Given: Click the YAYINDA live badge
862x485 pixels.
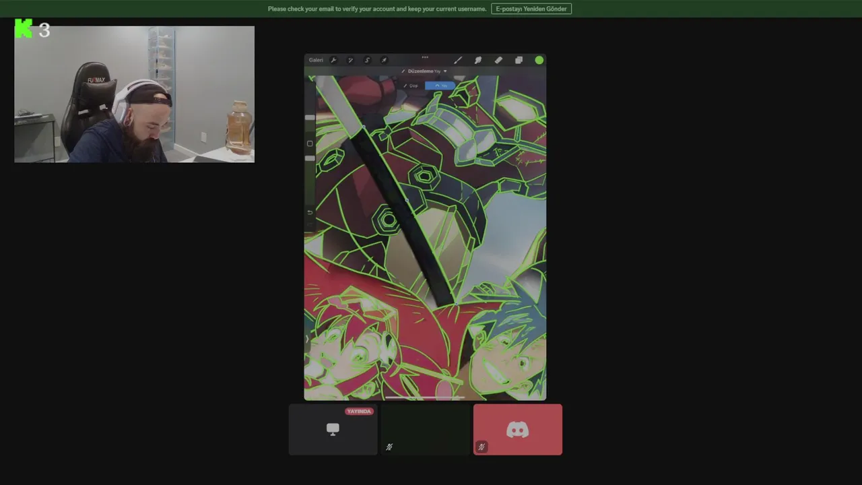Looking at the screenshot, I should click(359, 411).
